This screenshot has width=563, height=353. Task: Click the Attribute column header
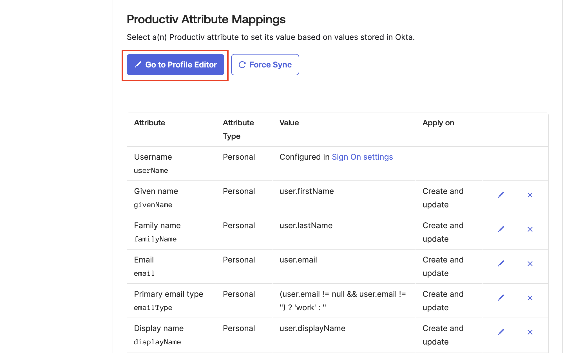(x=149, y=123)
